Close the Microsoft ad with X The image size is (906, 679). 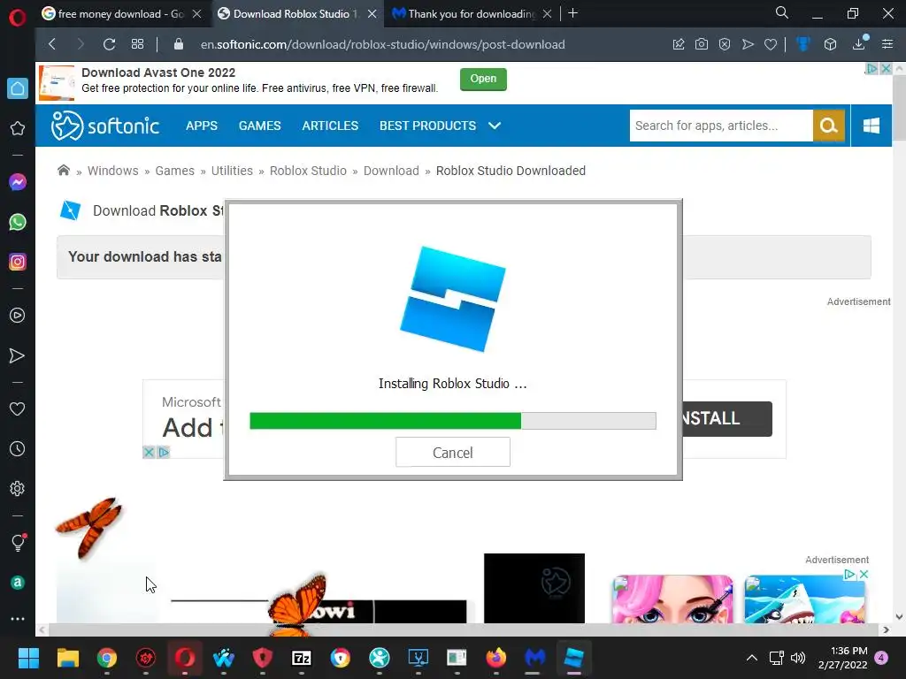tap(149, 452)
